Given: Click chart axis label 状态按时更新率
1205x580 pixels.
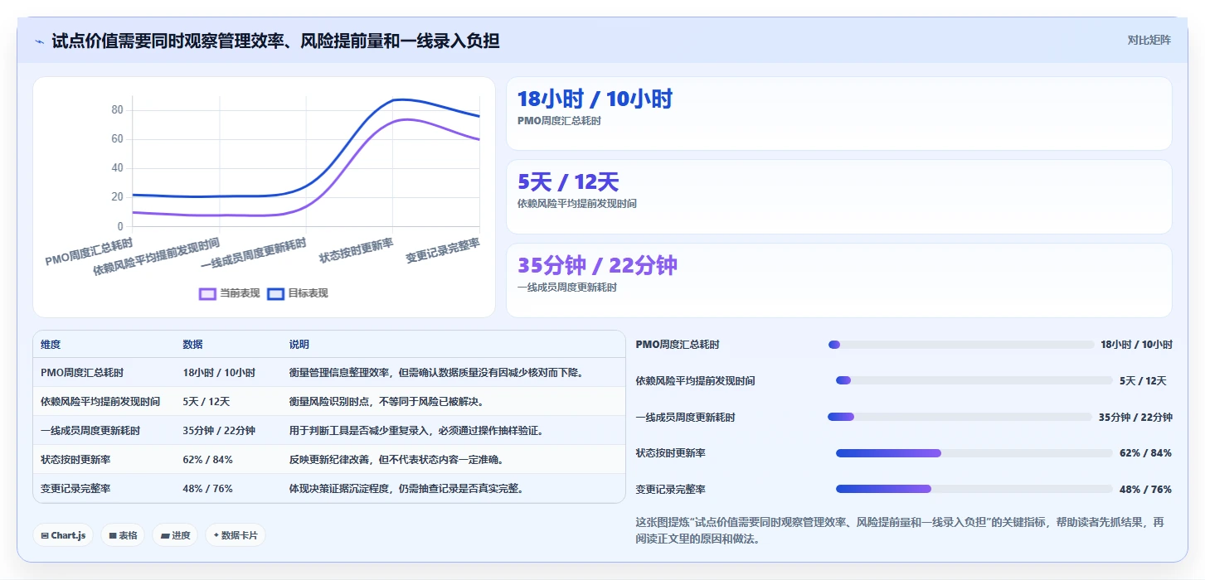Looking at the screenshot, I should [357, 250].
